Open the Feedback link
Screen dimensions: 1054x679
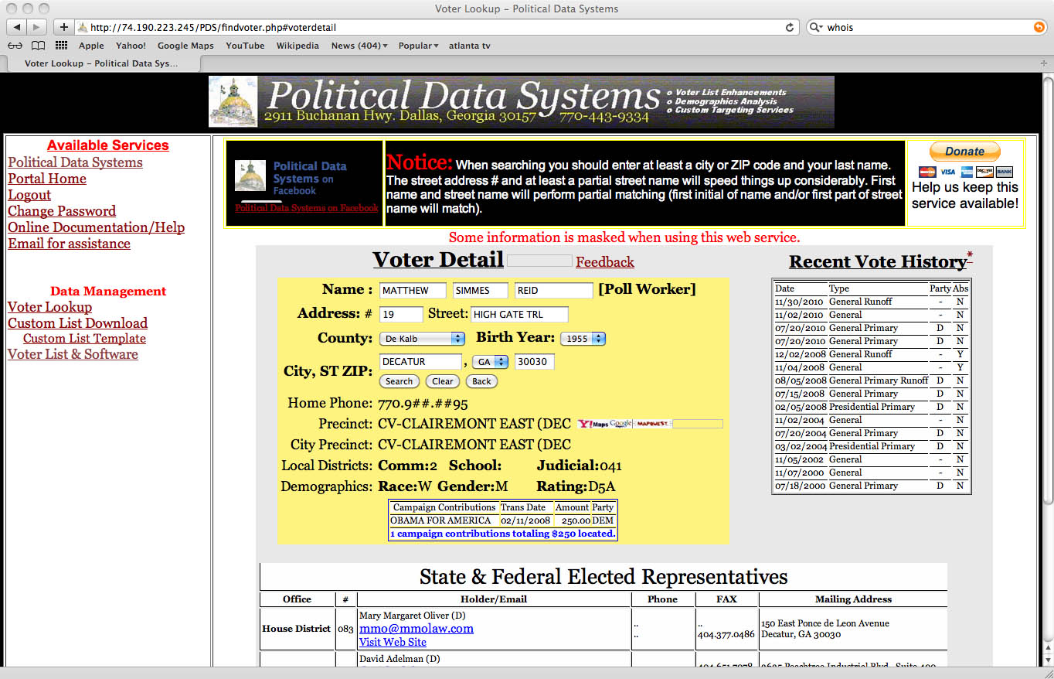tap(605, 262)
